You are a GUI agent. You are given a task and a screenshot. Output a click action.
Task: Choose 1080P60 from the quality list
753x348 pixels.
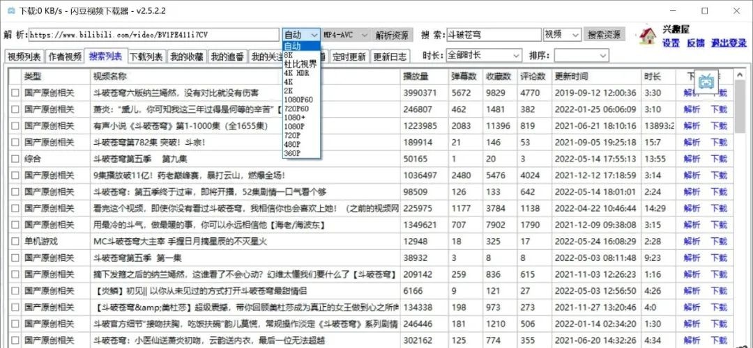click(x=298, y=100)
